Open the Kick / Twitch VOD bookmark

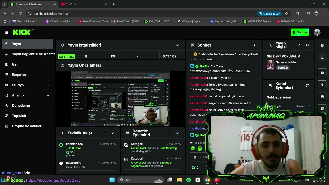[x=159, y=22]
